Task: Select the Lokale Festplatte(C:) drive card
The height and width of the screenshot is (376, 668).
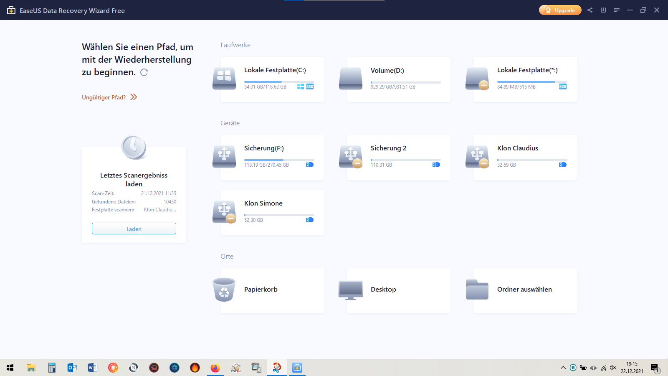Action: [272, 79]
